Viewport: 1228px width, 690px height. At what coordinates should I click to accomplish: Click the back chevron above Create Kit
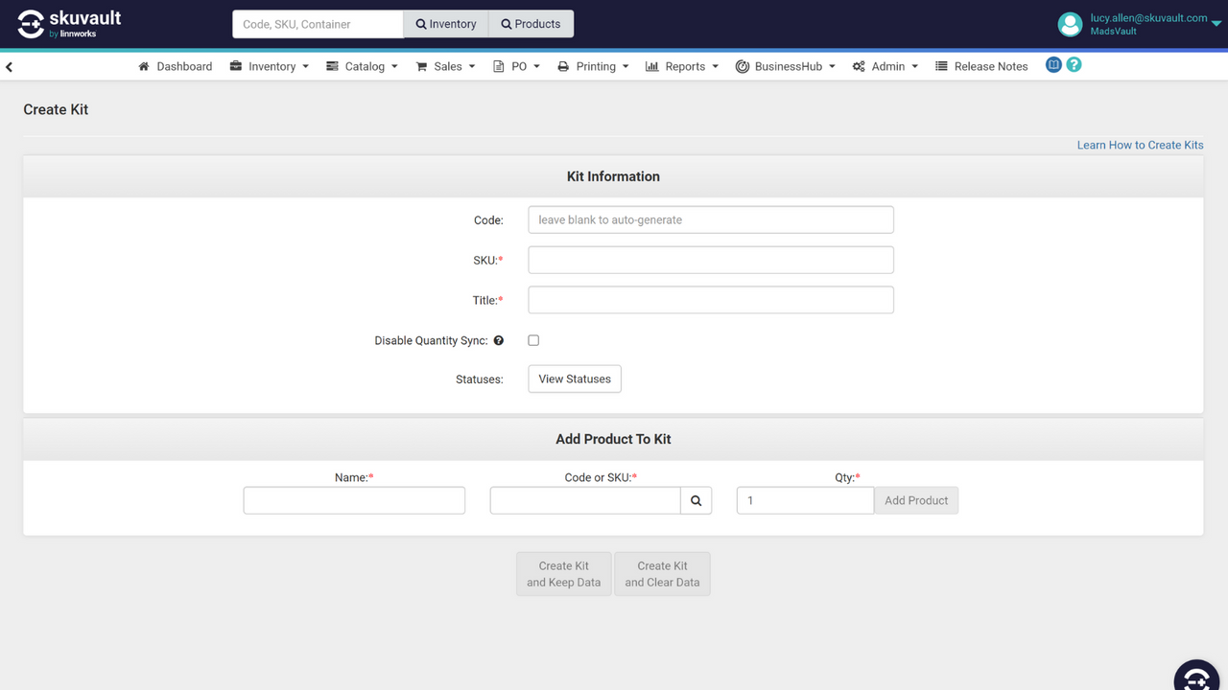9,66
